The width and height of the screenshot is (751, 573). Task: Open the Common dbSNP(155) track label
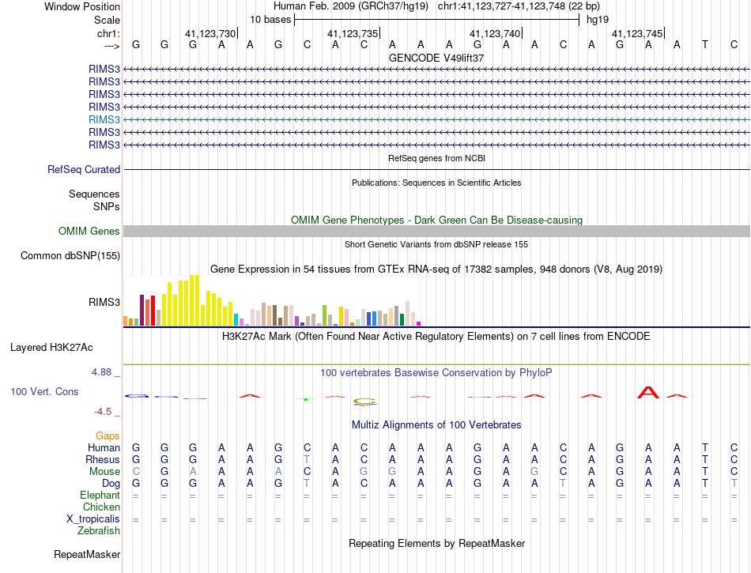click(x=70, y=255)
